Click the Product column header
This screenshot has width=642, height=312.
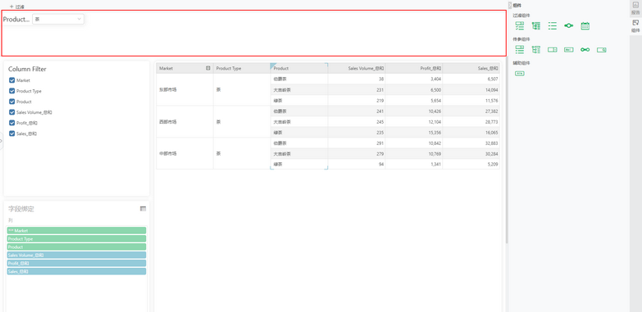(299, 68)
